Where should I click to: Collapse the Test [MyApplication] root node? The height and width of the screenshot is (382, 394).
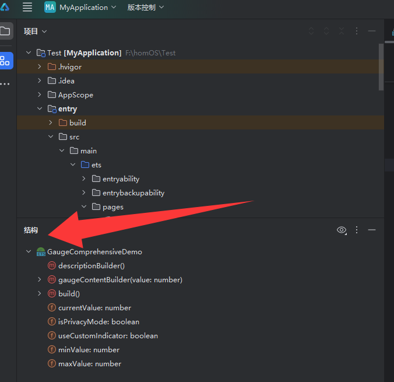[x=29, y=52]
